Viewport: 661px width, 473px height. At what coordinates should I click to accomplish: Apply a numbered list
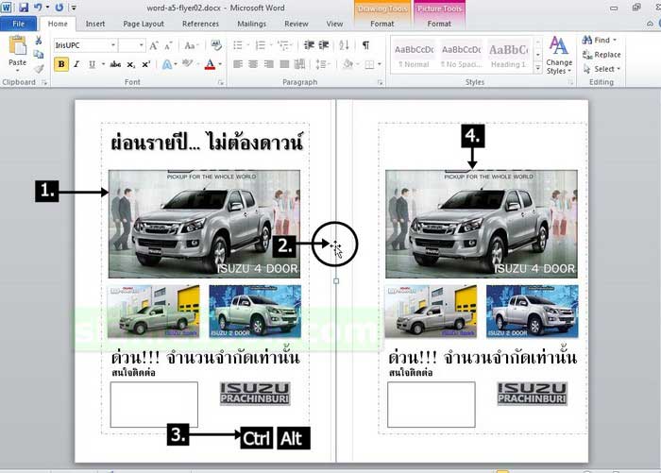(x=261, y=45)
